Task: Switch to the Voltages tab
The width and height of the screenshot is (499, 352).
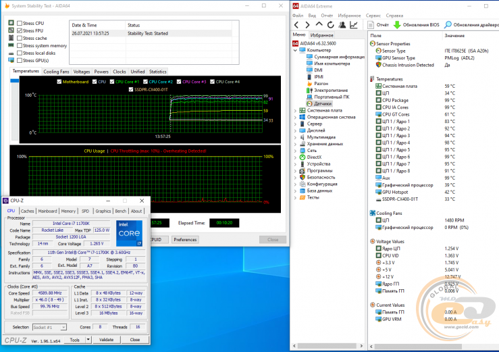Action: point(82,72)
